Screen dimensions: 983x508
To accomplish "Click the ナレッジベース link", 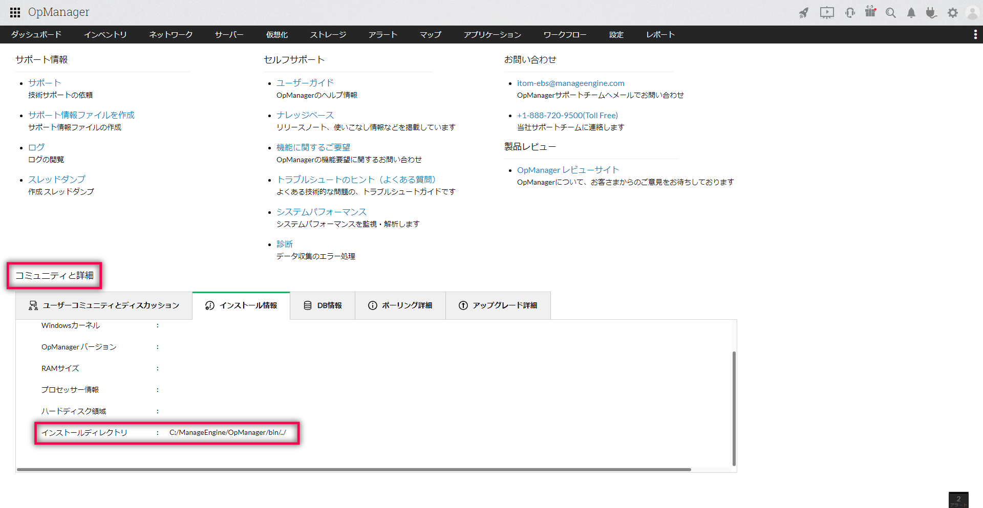I will click(x=305, y=115).
